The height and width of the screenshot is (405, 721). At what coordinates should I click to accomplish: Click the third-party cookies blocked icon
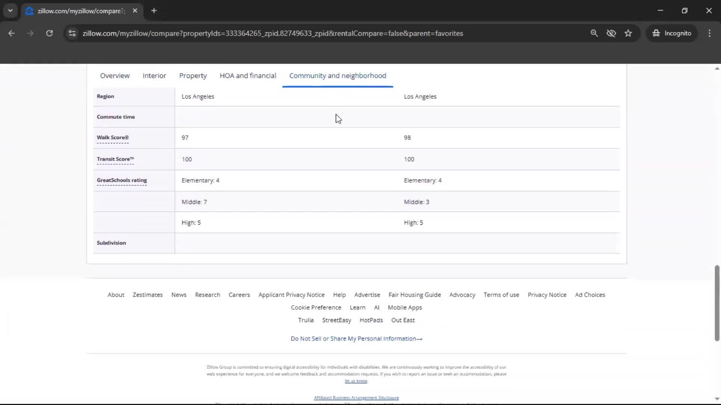611,33
